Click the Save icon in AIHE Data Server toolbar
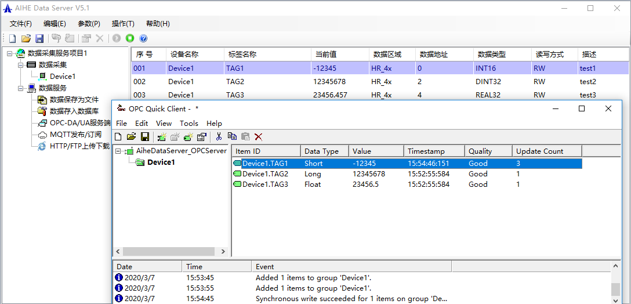631x304 pixels. tap(39, 38)
